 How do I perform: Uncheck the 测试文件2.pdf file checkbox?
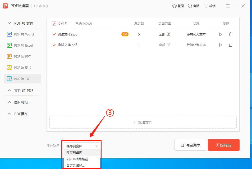point(54,34)
